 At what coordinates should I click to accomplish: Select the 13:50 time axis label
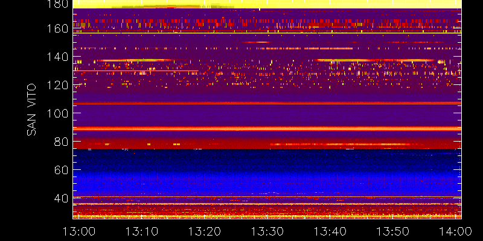point(393,231)
